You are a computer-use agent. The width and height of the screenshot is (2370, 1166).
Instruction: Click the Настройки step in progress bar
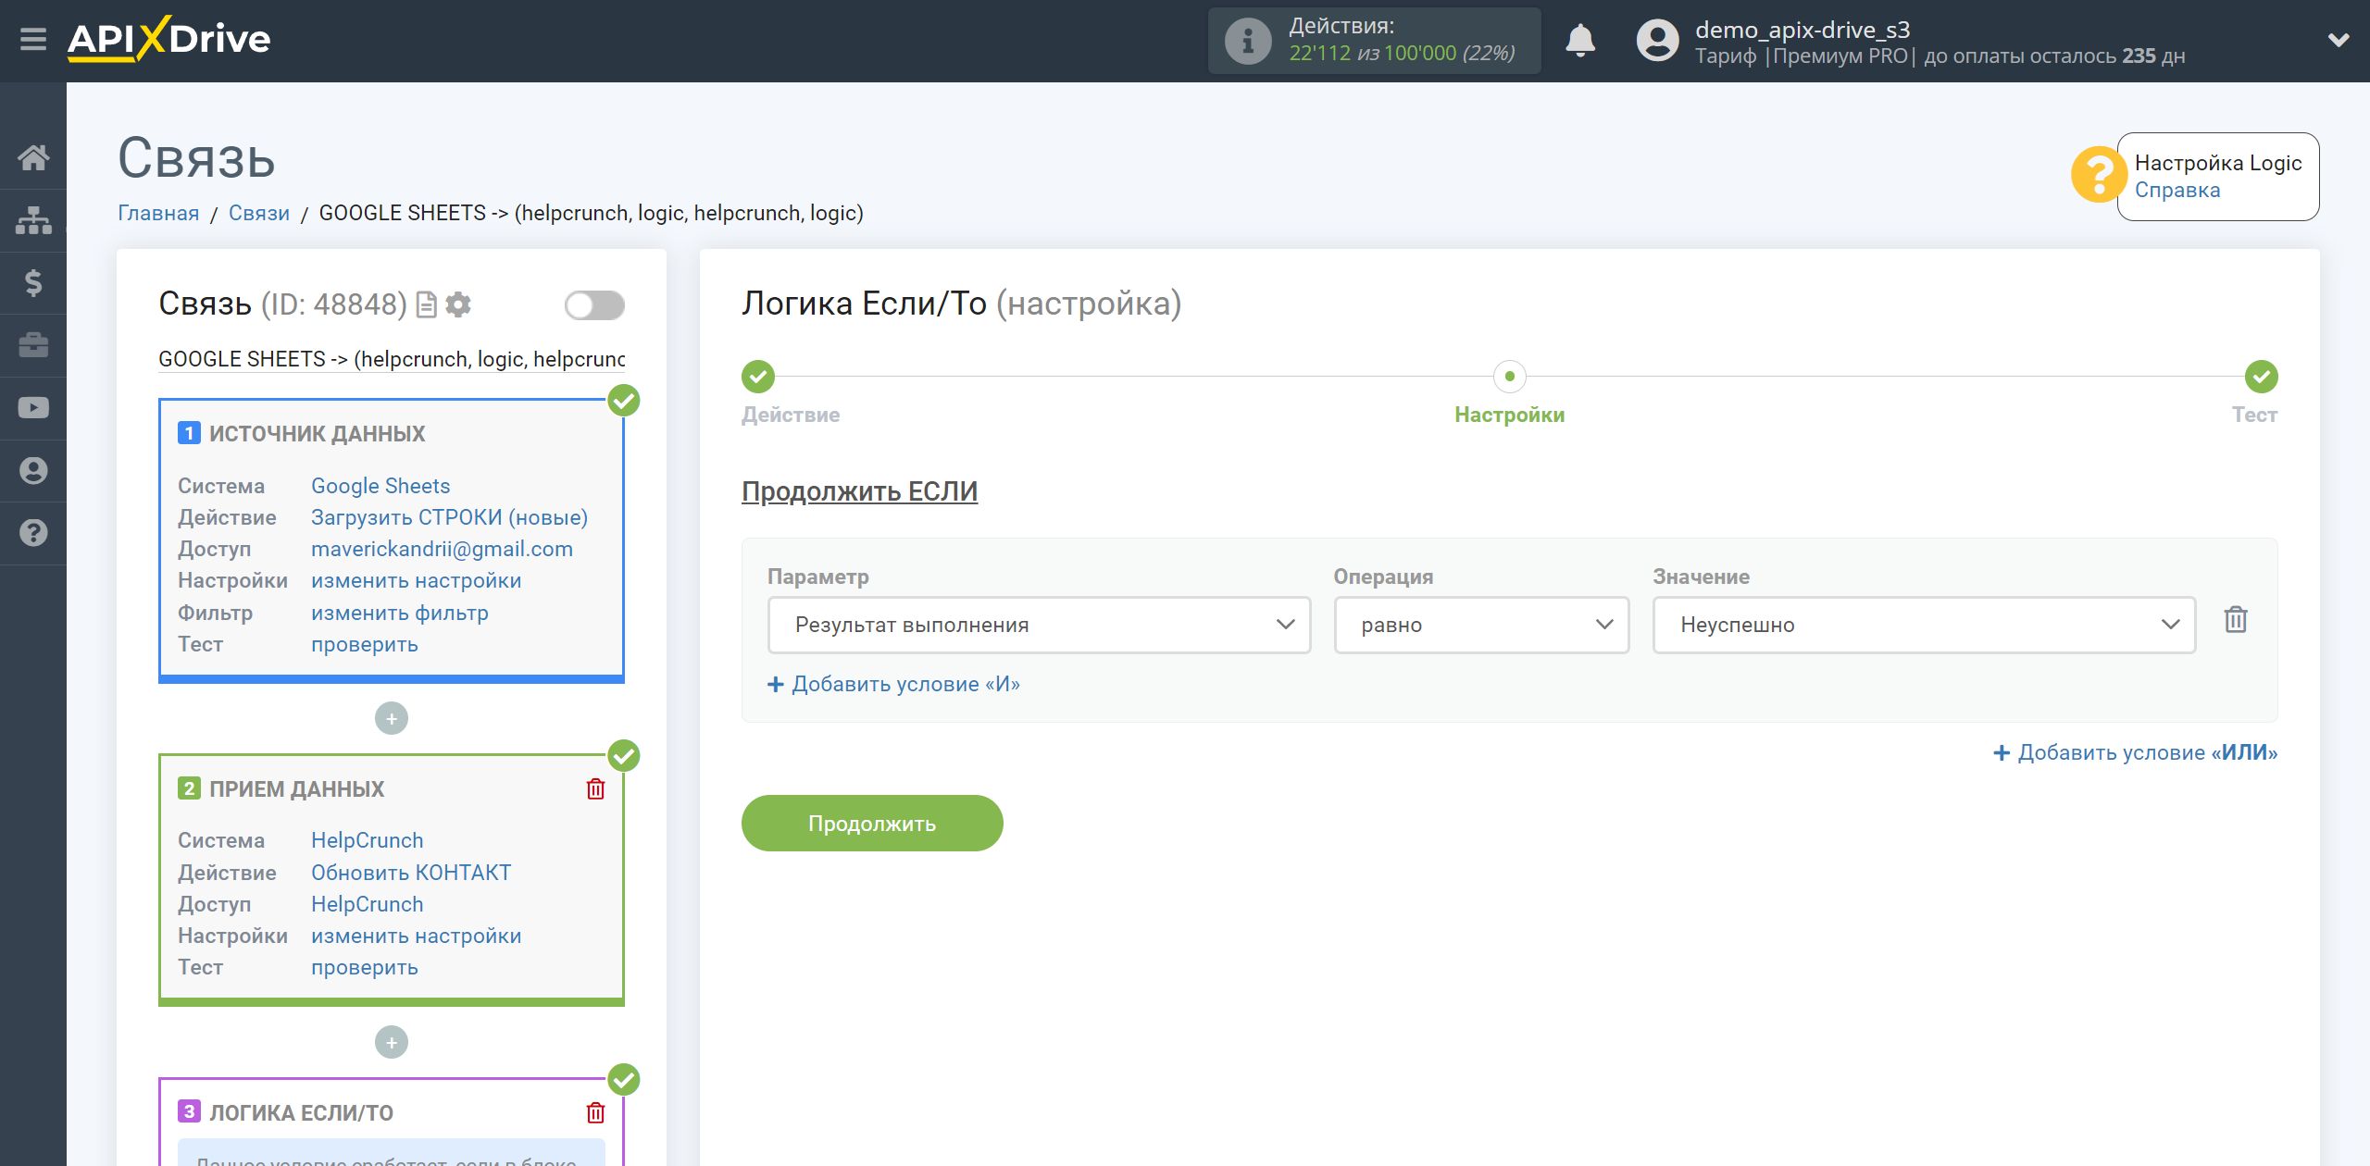[1507, 376]
